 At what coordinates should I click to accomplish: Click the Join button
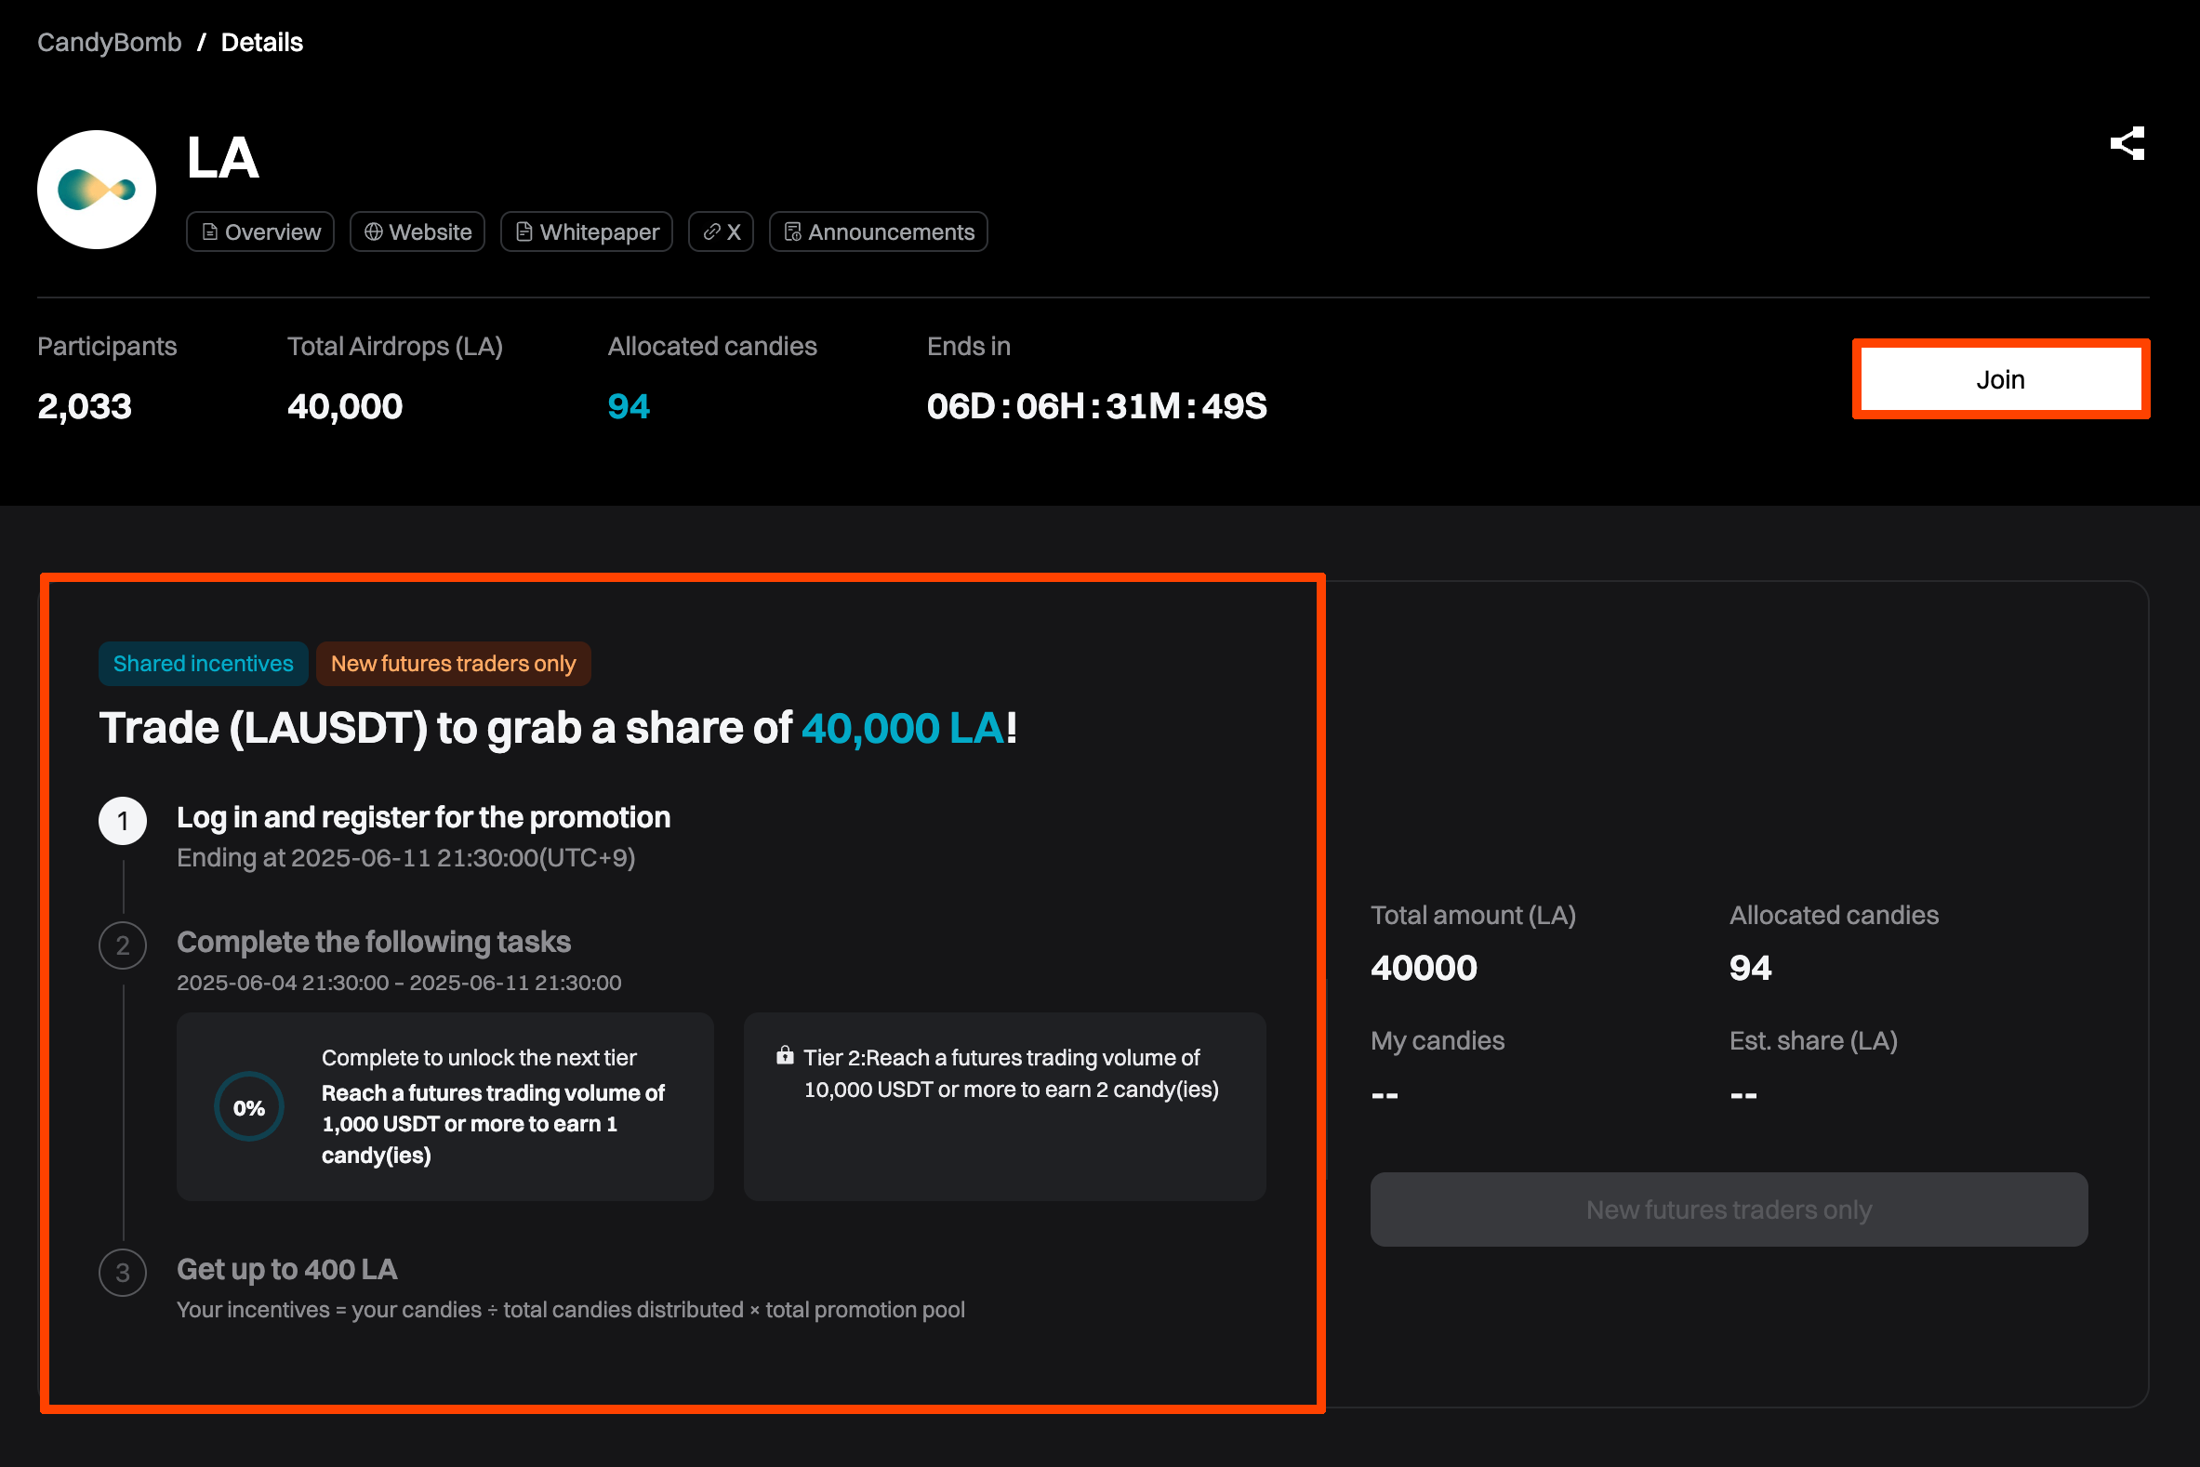click(2000, 379)
